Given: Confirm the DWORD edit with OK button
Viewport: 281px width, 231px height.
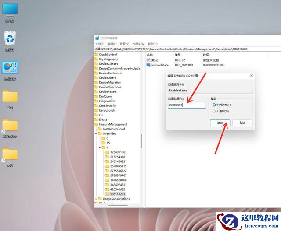Looking at the screenshot, I should point(220,123).
